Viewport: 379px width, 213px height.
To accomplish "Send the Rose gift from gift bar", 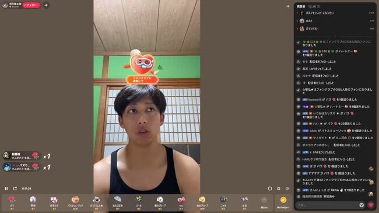I will 12,202.
